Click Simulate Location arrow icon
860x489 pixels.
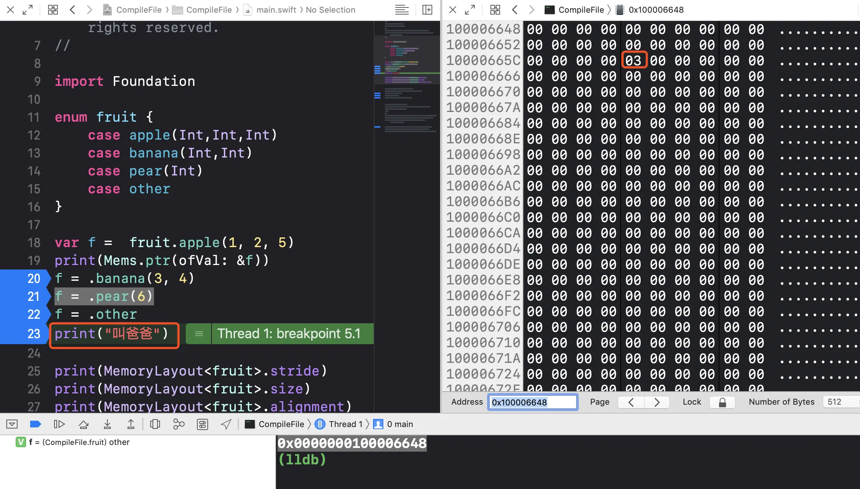pyautogui.click(x=226, y=424)
